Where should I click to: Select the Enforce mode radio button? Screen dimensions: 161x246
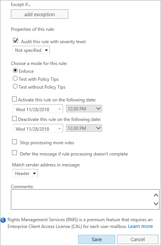[15, 71]
